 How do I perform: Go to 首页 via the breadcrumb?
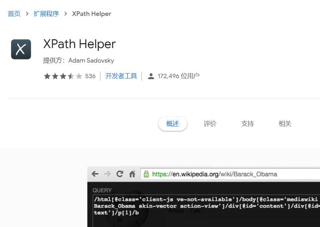coord(14,14)
